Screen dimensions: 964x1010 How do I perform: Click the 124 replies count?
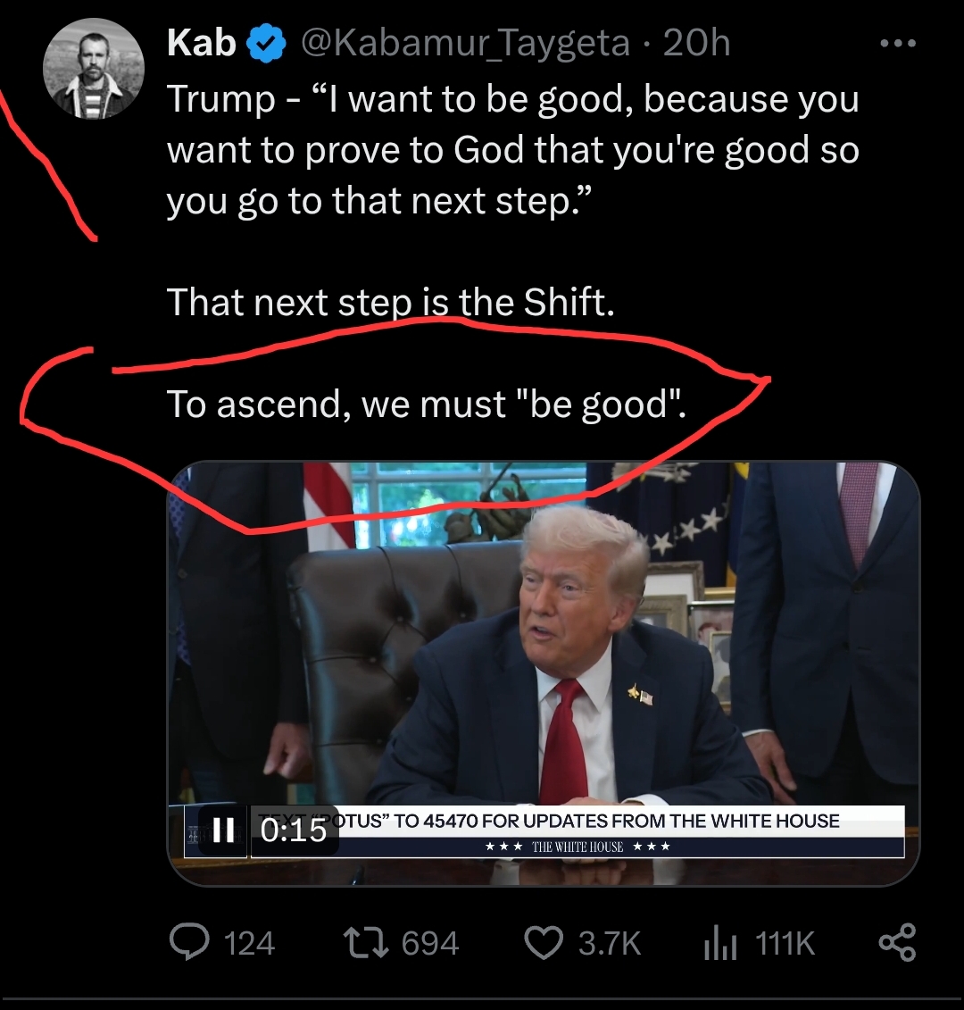pyautogui.click(x=249, y=944)
